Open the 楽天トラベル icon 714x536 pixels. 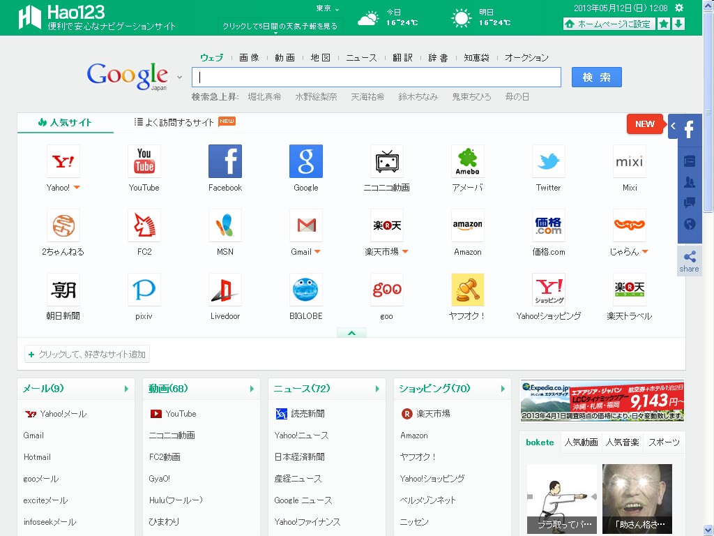[630, 290]
